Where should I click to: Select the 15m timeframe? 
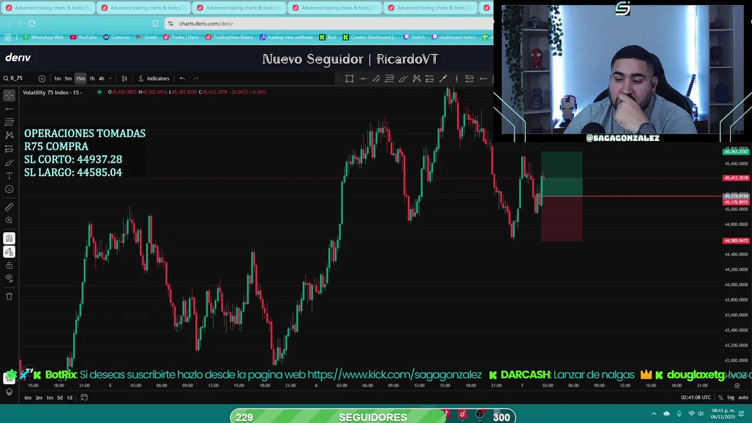coord(80,79)
